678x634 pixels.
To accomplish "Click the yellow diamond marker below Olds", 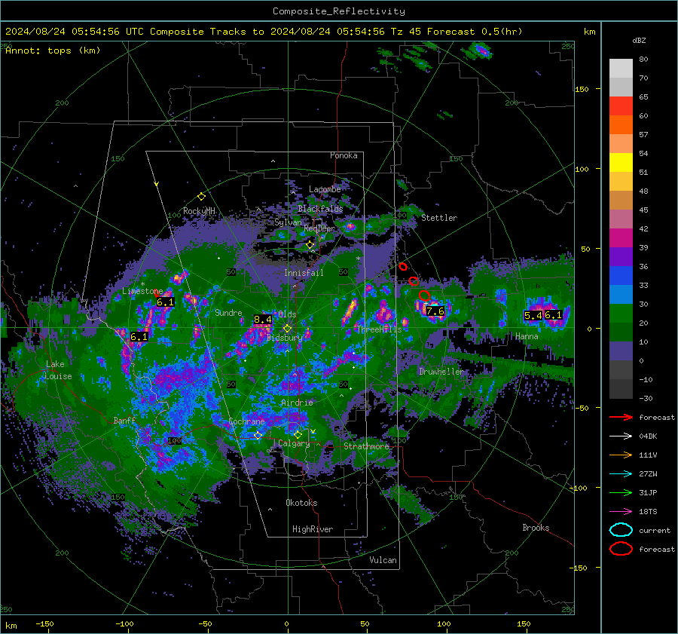I will (287, 329).
